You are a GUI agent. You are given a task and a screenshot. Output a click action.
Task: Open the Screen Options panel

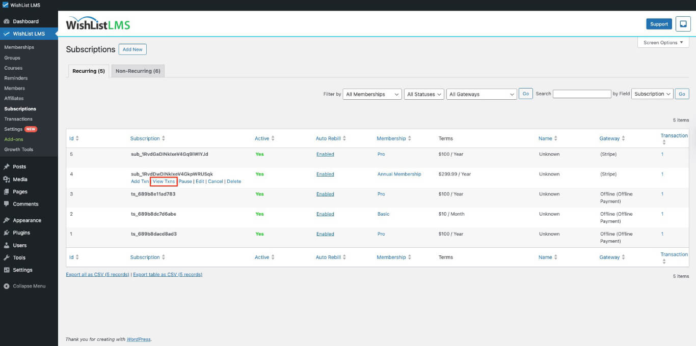[x=662, y=42]
